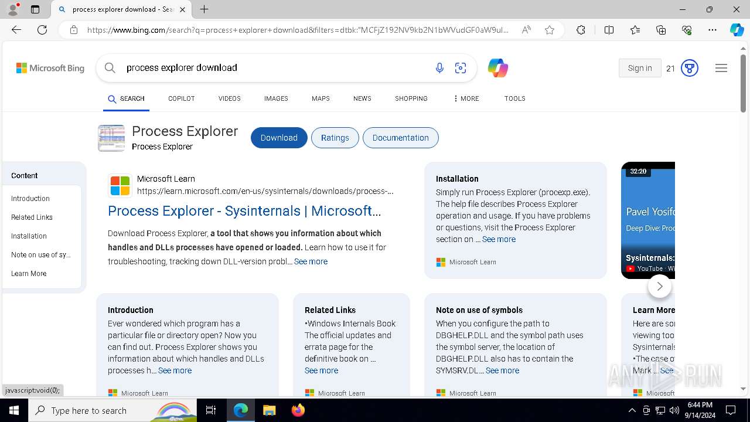Open the Collections icon
Viewport: 750px width, 422px height.
tap(661, 30)
